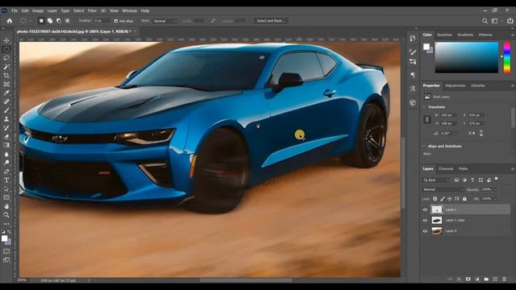This screenshot has height=290, width=516.
Task: Switch to the Adjustments tab
Action: (455, 85)
